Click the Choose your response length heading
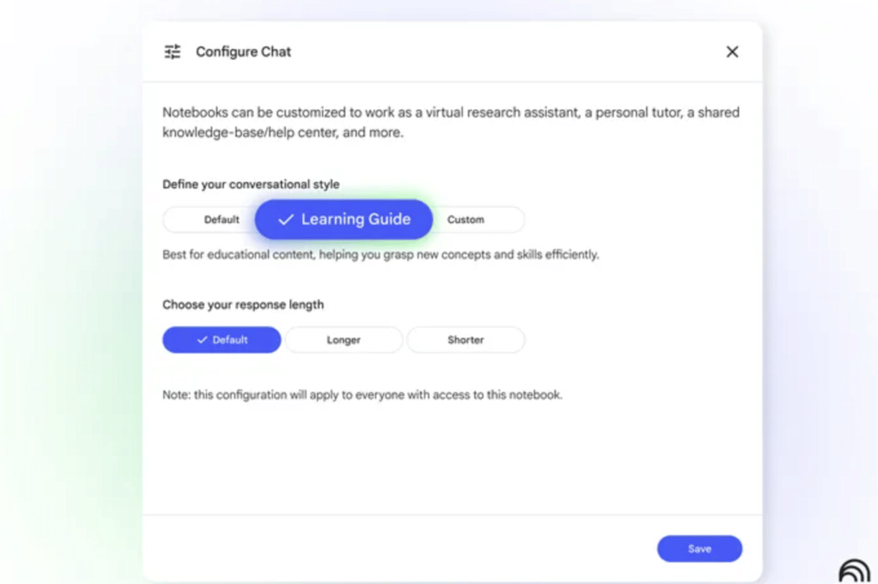 pyautogui.click(x=243, y=305)
